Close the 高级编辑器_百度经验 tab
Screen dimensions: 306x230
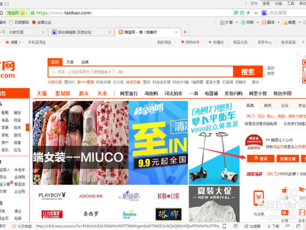110,32
